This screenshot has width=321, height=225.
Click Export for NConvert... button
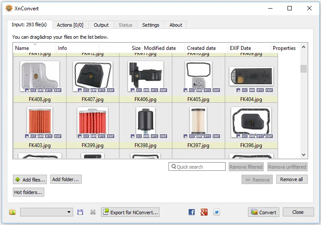130,212
